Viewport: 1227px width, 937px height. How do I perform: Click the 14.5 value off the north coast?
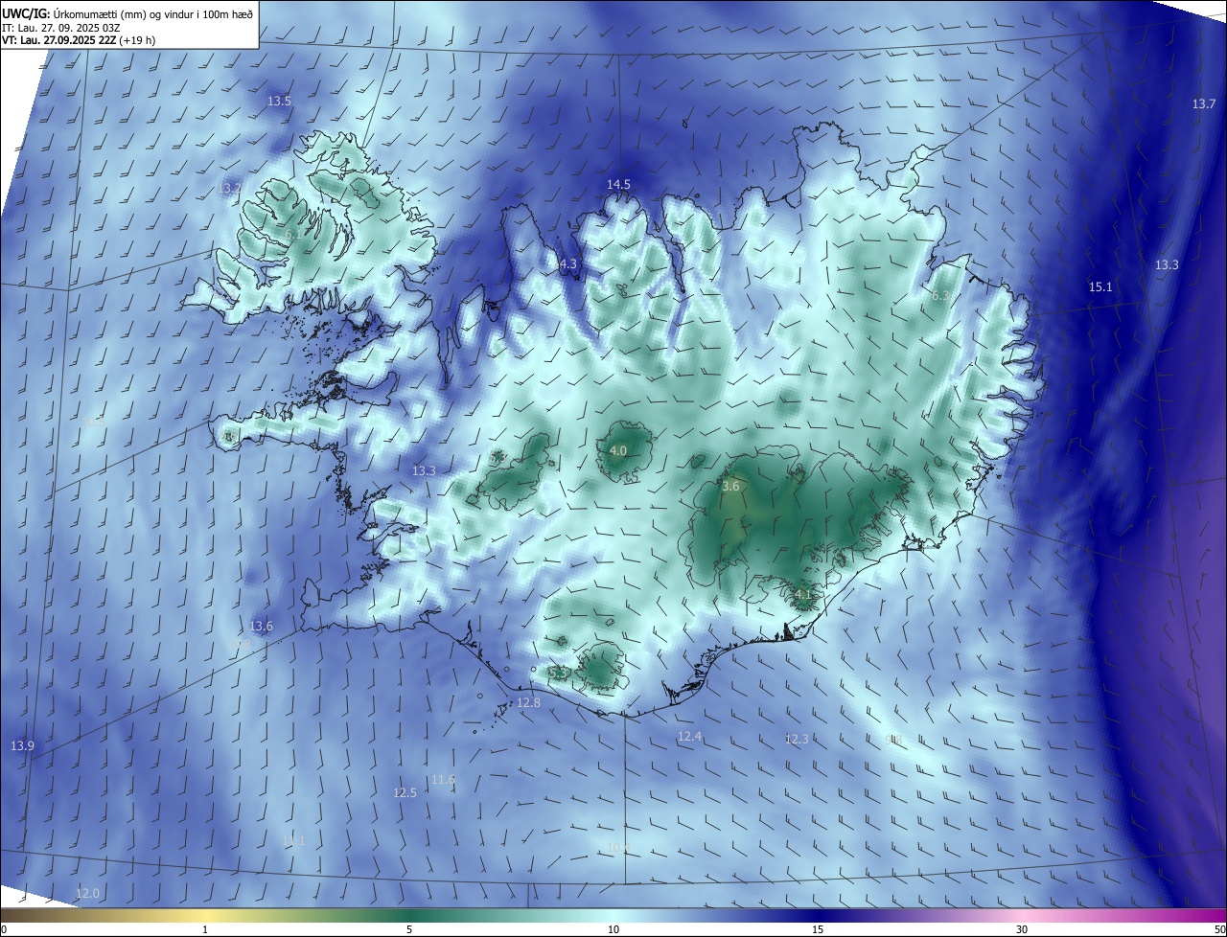click(618, 184)
